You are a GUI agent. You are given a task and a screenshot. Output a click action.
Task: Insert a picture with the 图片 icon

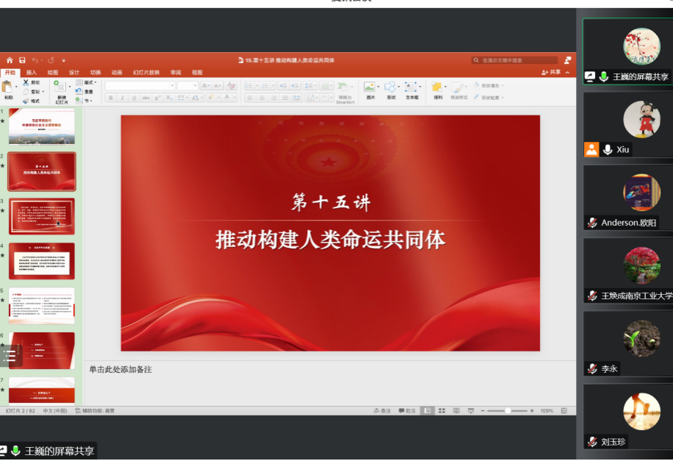tap(370, 87)
